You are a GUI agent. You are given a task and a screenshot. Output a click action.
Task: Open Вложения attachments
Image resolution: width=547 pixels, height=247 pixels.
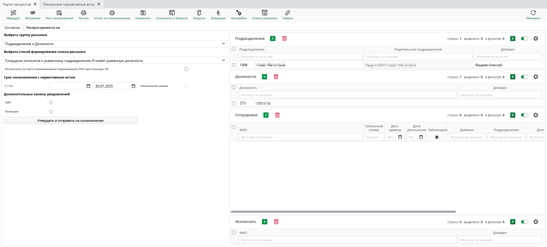[x=33, y=13]
